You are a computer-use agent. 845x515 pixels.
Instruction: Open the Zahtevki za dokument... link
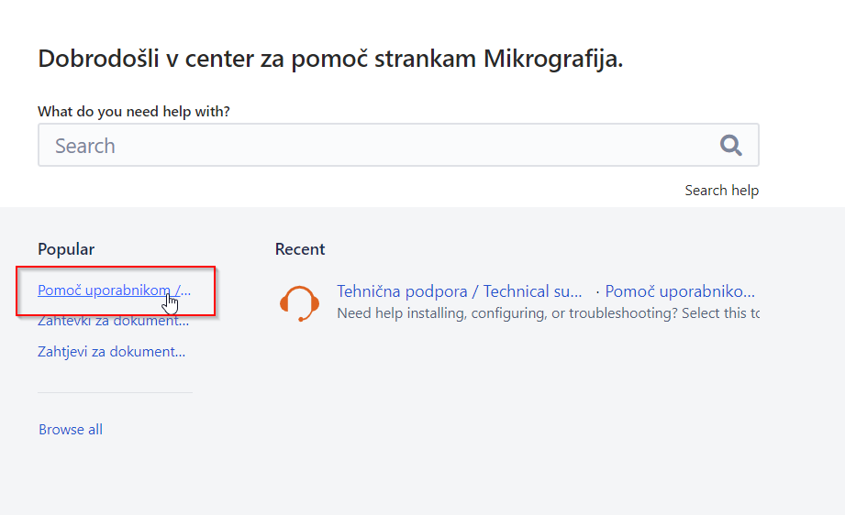113,322
